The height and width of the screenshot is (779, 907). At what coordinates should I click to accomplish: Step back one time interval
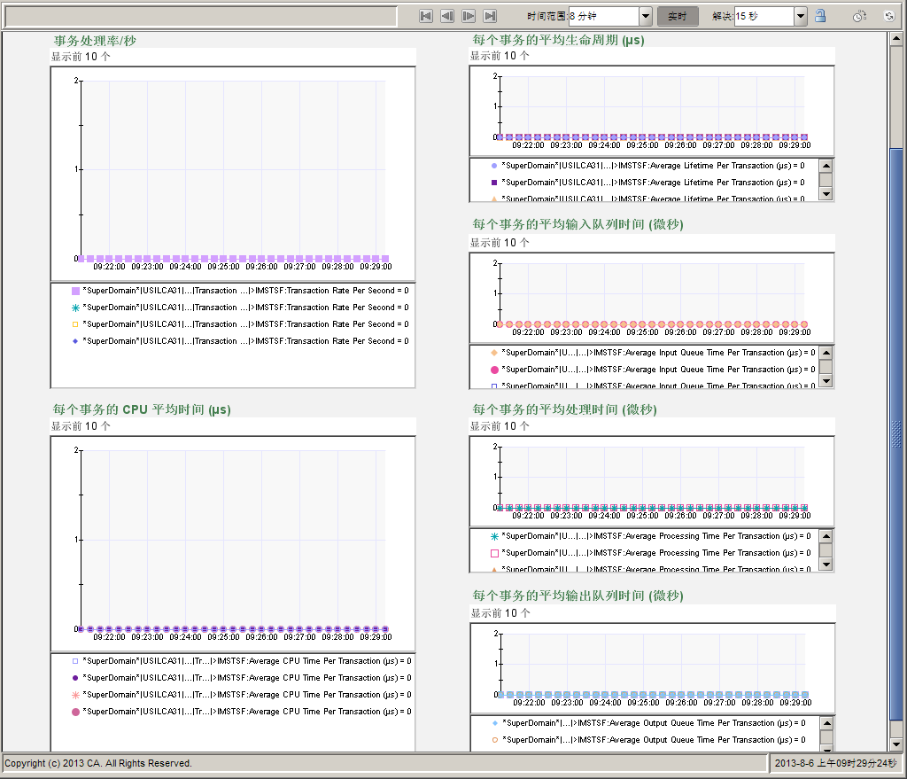(x=447, y=16)
